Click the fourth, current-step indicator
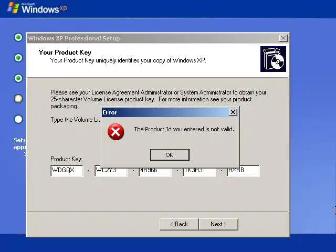 (x=18, y=99)
